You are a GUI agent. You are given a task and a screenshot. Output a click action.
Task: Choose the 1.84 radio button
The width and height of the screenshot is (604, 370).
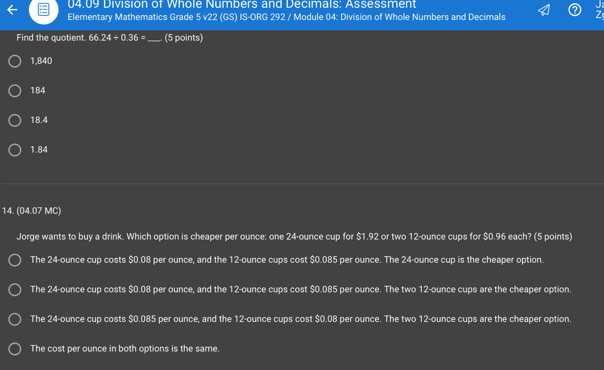click(x=15, y=150)
